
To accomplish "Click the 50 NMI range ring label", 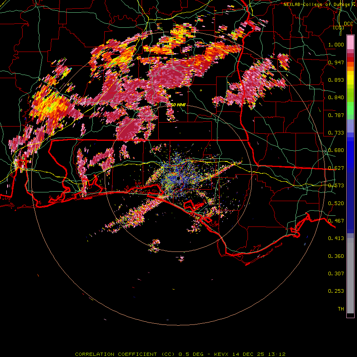I will click(178, 105).
